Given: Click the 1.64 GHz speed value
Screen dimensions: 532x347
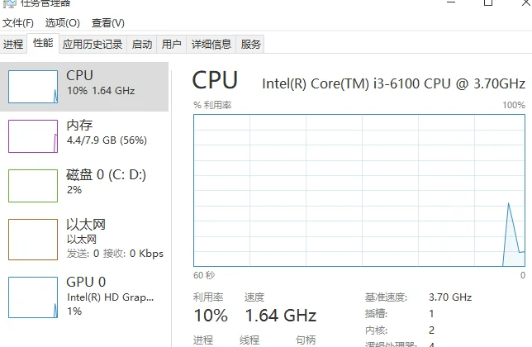Looking at the screenshot, I should point(280,316).
